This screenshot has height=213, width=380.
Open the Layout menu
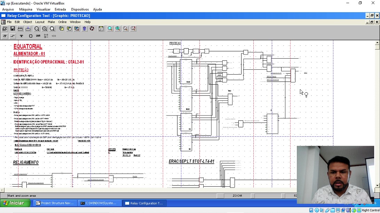point(40,22)
